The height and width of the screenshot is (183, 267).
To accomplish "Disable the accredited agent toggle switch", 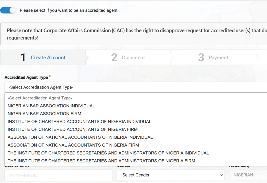I will point(8,10).
